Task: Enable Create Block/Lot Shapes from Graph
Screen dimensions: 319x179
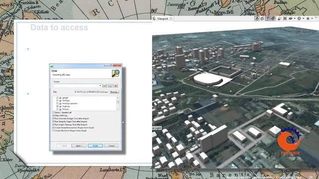Action: [53, 131]
